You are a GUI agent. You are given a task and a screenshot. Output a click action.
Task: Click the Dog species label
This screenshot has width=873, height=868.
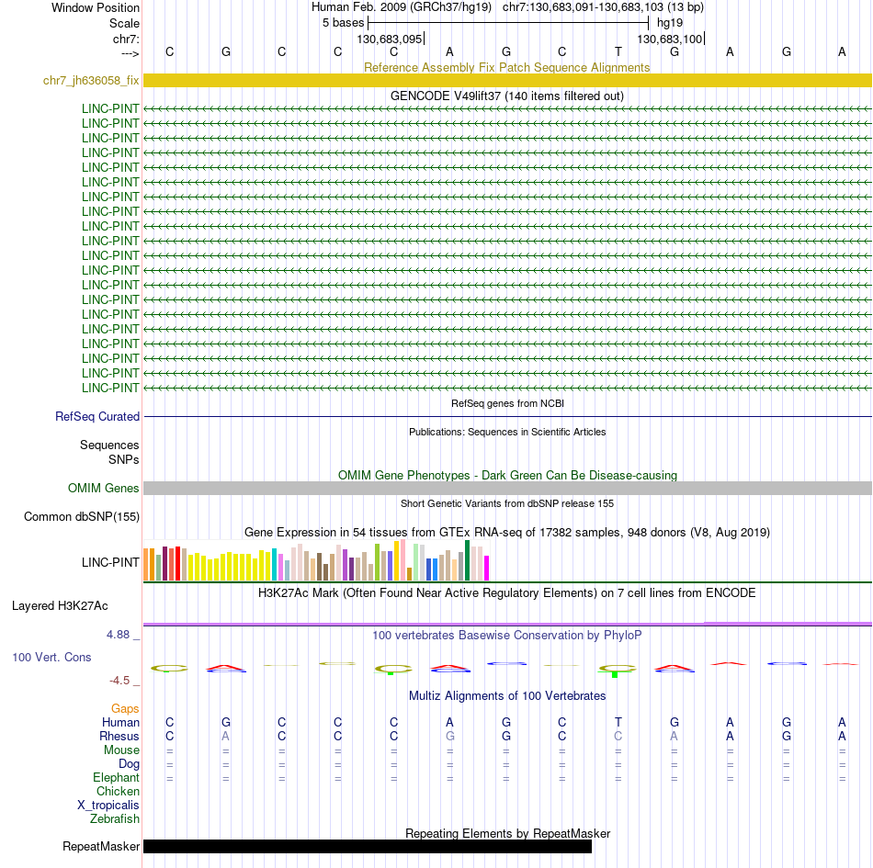tap(129, 764)
